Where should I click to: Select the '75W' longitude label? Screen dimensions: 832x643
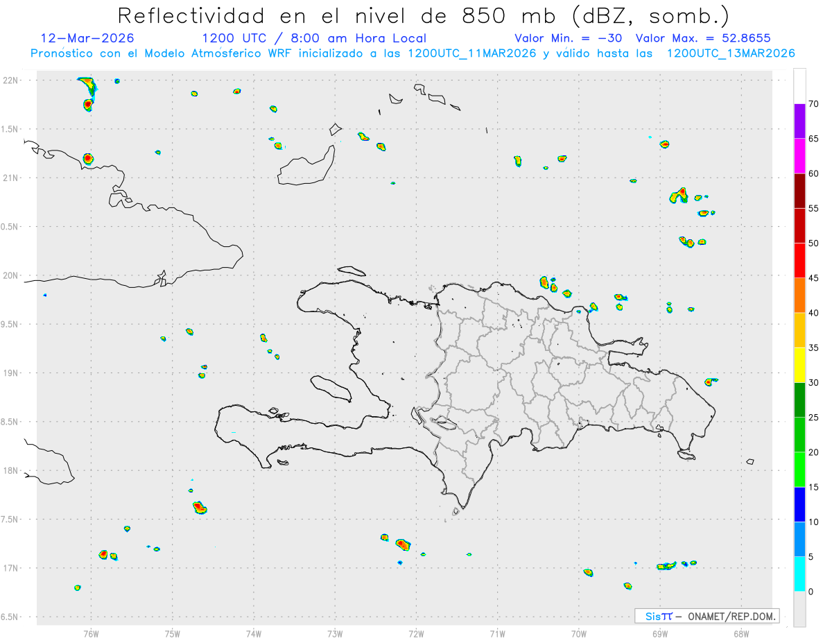point(173,634)
